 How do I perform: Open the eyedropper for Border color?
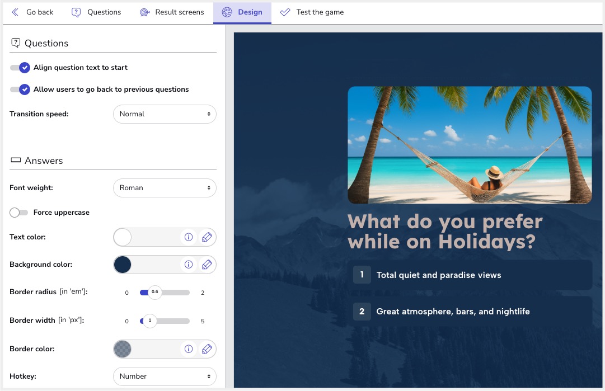click(x=207, y=349)
